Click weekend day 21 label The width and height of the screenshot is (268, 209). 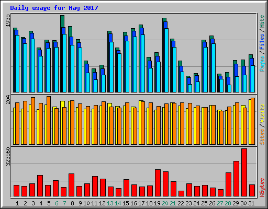point(173,203)
